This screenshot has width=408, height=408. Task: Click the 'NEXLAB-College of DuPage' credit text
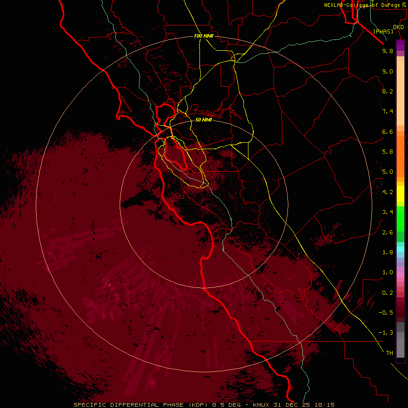(x=362, y=5)
